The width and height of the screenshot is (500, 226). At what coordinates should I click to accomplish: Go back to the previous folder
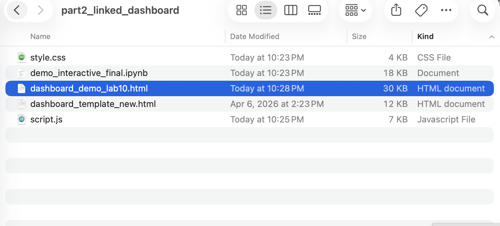click(x=16, y=10)
